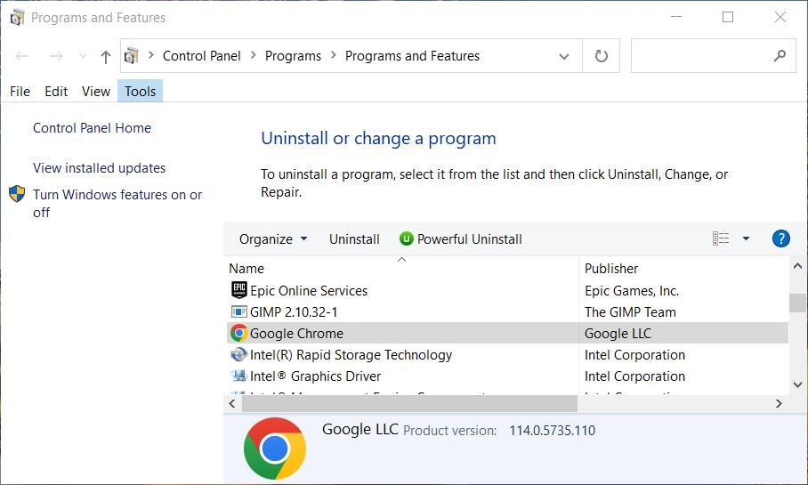Screen dimensions: 808x485
Task: Sort by the Publisher column header
Action: coord(611,269)
